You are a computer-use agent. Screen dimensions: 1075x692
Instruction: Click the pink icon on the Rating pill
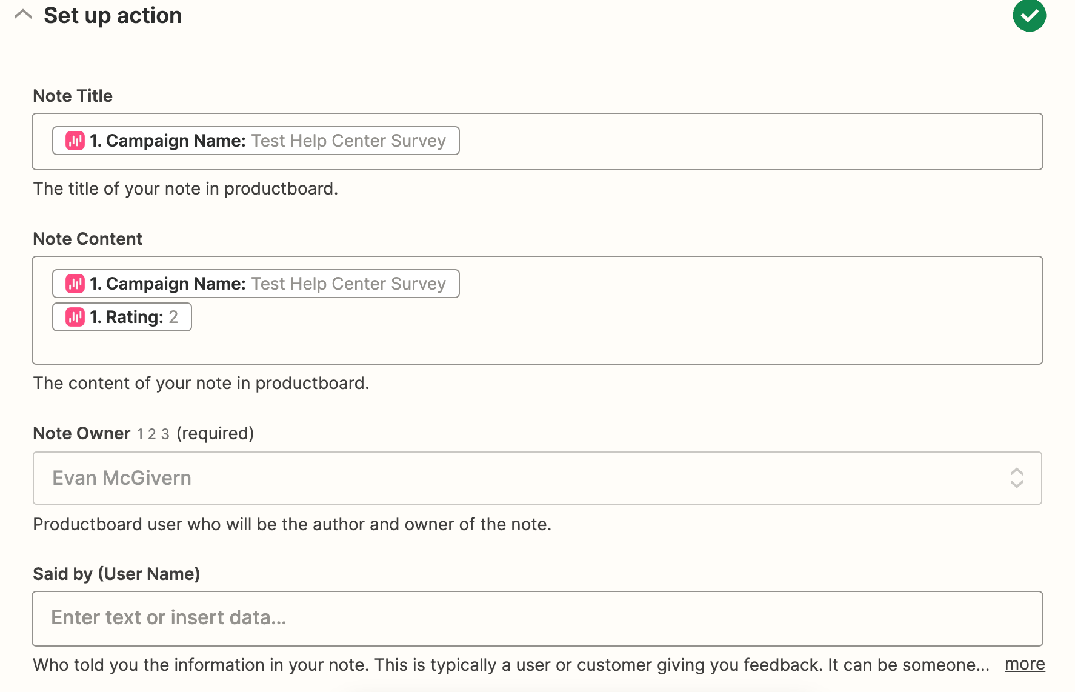pos(75,317)
